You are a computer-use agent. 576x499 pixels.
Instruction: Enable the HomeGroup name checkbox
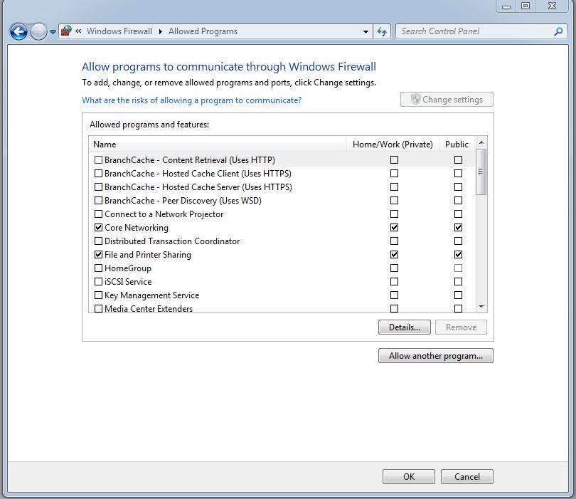pyautogui.click(x=98, y=268)
